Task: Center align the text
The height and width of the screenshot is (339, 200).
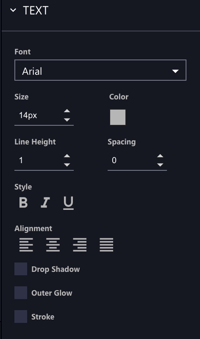Action: pos(53,245)
